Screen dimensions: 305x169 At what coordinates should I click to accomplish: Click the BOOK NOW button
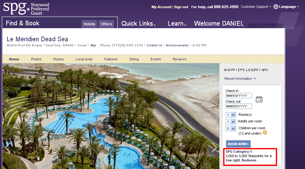pyautogui.click(x=238, y=144)
